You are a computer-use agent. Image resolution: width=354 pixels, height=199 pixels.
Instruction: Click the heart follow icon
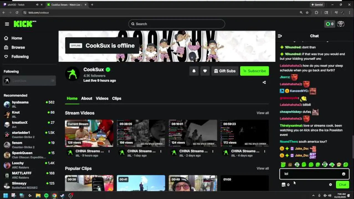(x=205, y=71)
